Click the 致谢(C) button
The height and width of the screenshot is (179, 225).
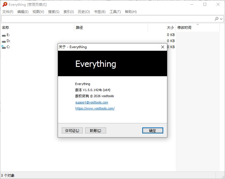tap(95, 131)
